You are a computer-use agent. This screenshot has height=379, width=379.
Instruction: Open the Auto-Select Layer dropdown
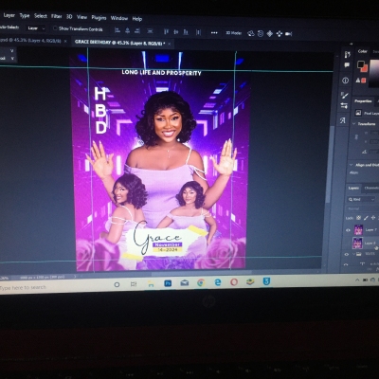(36, 28)
